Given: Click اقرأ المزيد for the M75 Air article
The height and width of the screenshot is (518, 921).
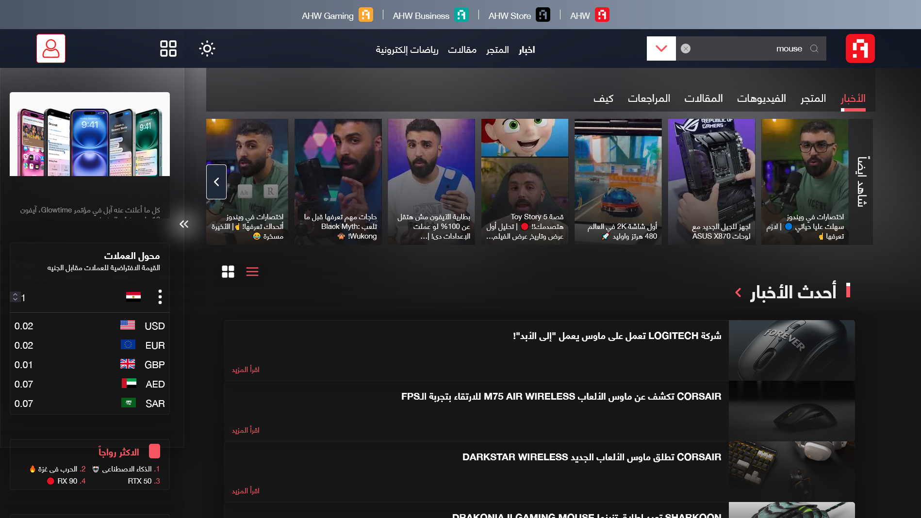Looking at the screenshot, I should click(246, 430).
